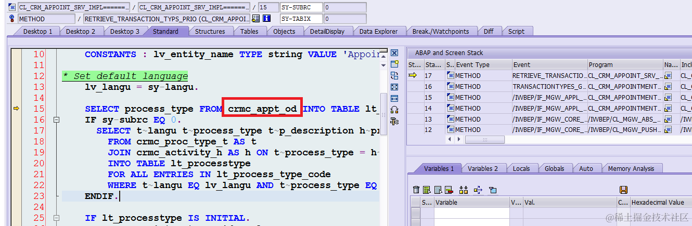
Task: Click the Event Type column header
Action: pyautogui.click(x=482, y=65)
